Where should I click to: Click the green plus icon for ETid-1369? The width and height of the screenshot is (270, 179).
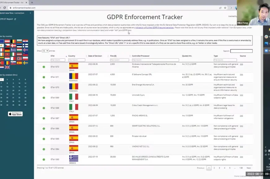[44, 98]
